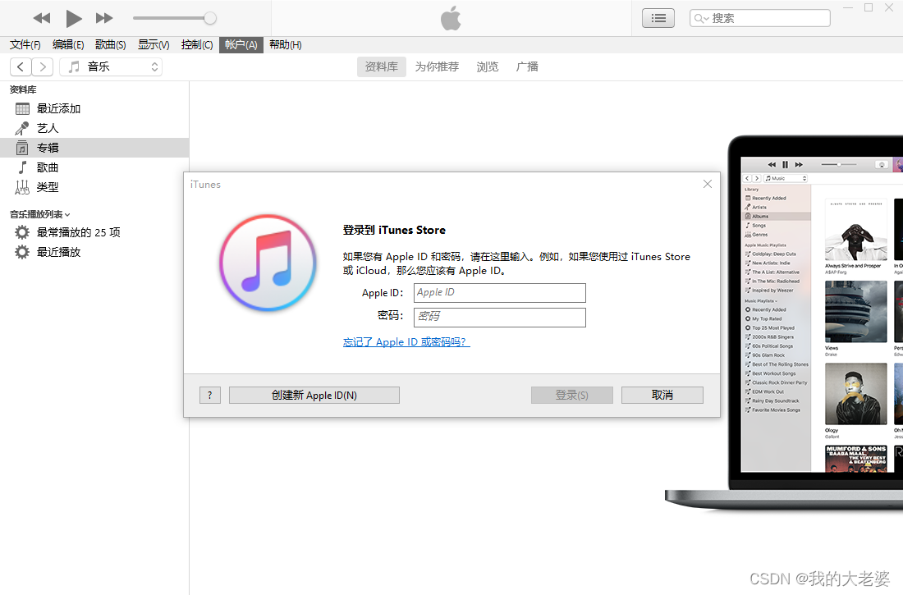Go back with the left arrow button
The width and height of the screenshot is (903, 595).
point(21,66)
